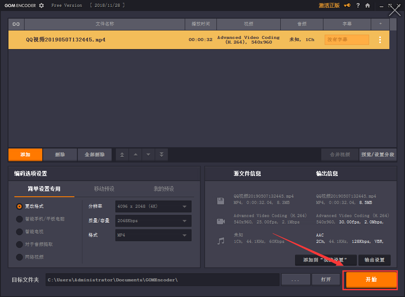Expand the 分辨率 resolution dropdown
The width and height of the screenshot is (405, 297).
point(153,206)
